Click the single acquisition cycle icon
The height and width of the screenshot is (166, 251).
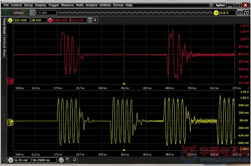(32, 13)
